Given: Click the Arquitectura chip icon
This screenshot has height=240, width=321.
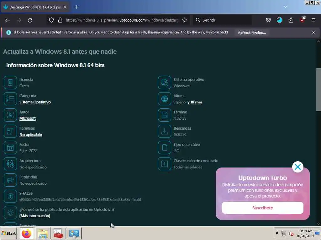Looking at the screenshot, I should coord(10,164).
